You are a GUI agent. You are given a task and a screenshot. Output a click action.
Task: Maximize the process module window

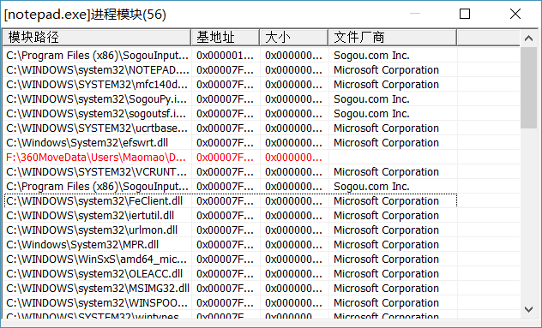[465, 14]
